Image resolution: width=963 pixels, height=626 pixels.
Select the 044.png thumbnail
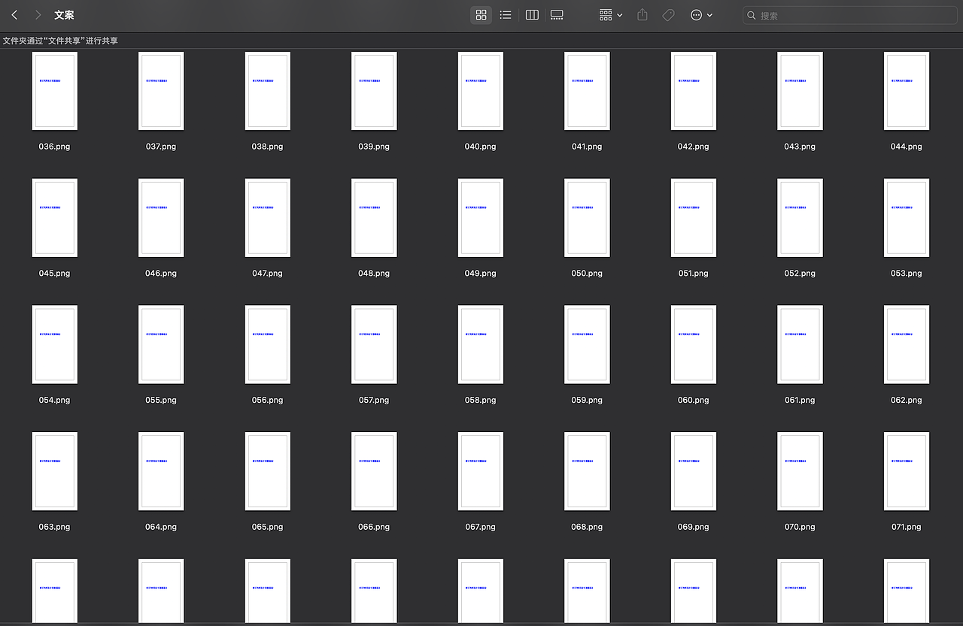pos(906,91)
